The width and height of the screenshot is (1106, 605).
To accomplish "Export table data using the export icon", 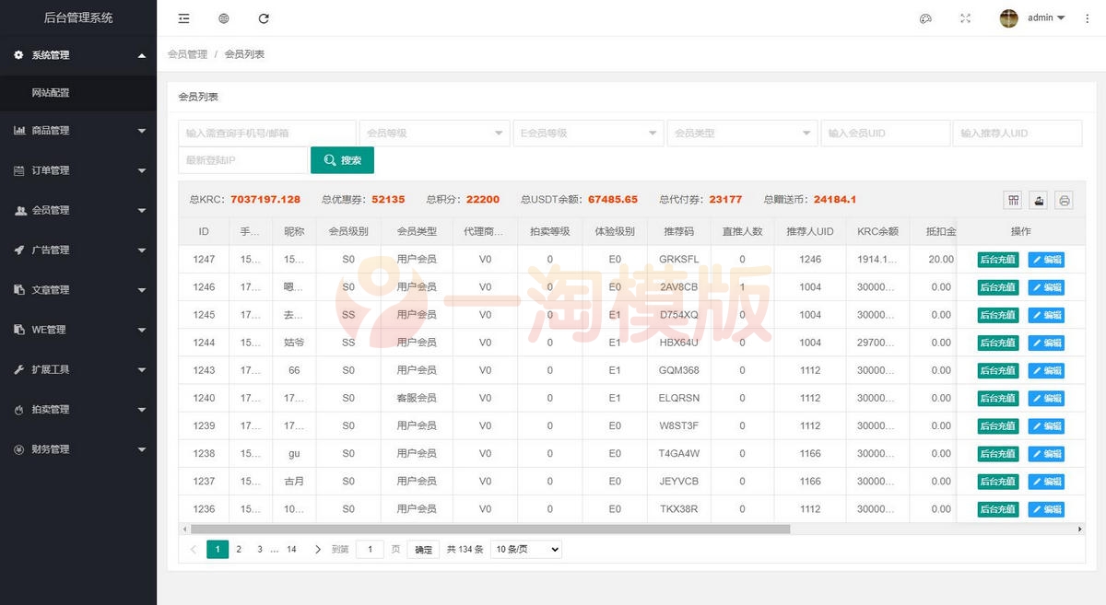I will click(x=1038, y=200).
